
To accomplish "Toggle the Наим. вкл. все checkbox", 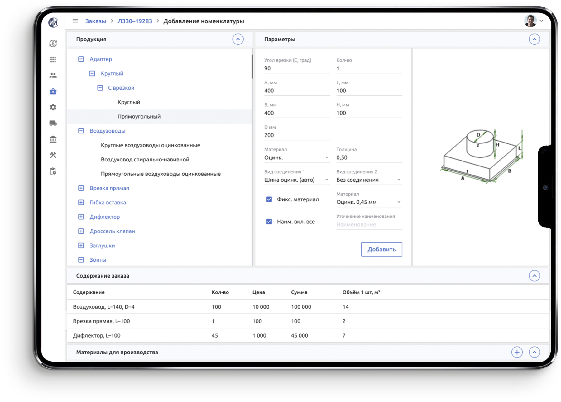I will 269,222.
